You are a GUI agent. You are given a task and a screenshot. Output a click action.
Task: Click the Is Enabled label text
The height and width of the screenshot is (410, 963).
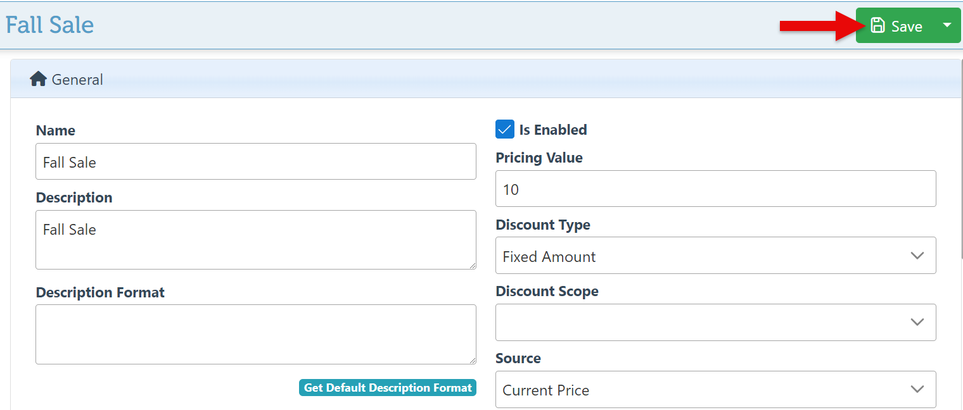[552, 130]
